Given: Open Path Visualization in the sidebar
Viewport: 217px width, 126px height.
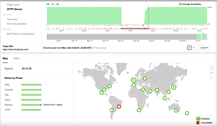Looking at the screenshot, I should [x=17, y=24].
